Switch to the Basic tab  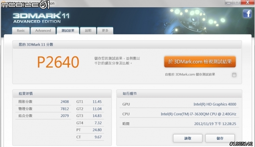(x=21, y=31)
